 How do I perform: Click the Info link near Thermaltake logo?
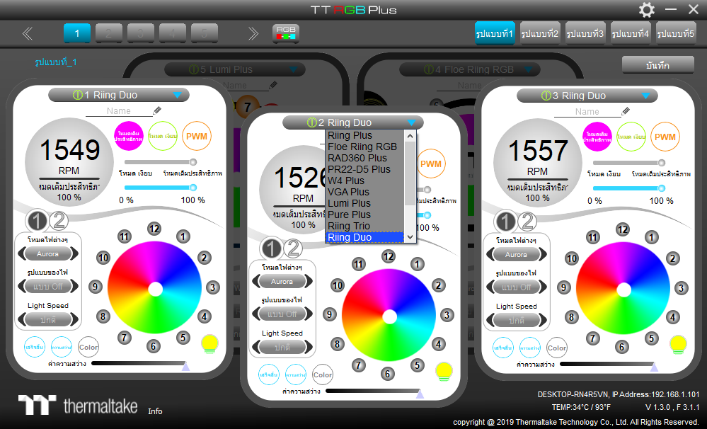click(155, 411)
